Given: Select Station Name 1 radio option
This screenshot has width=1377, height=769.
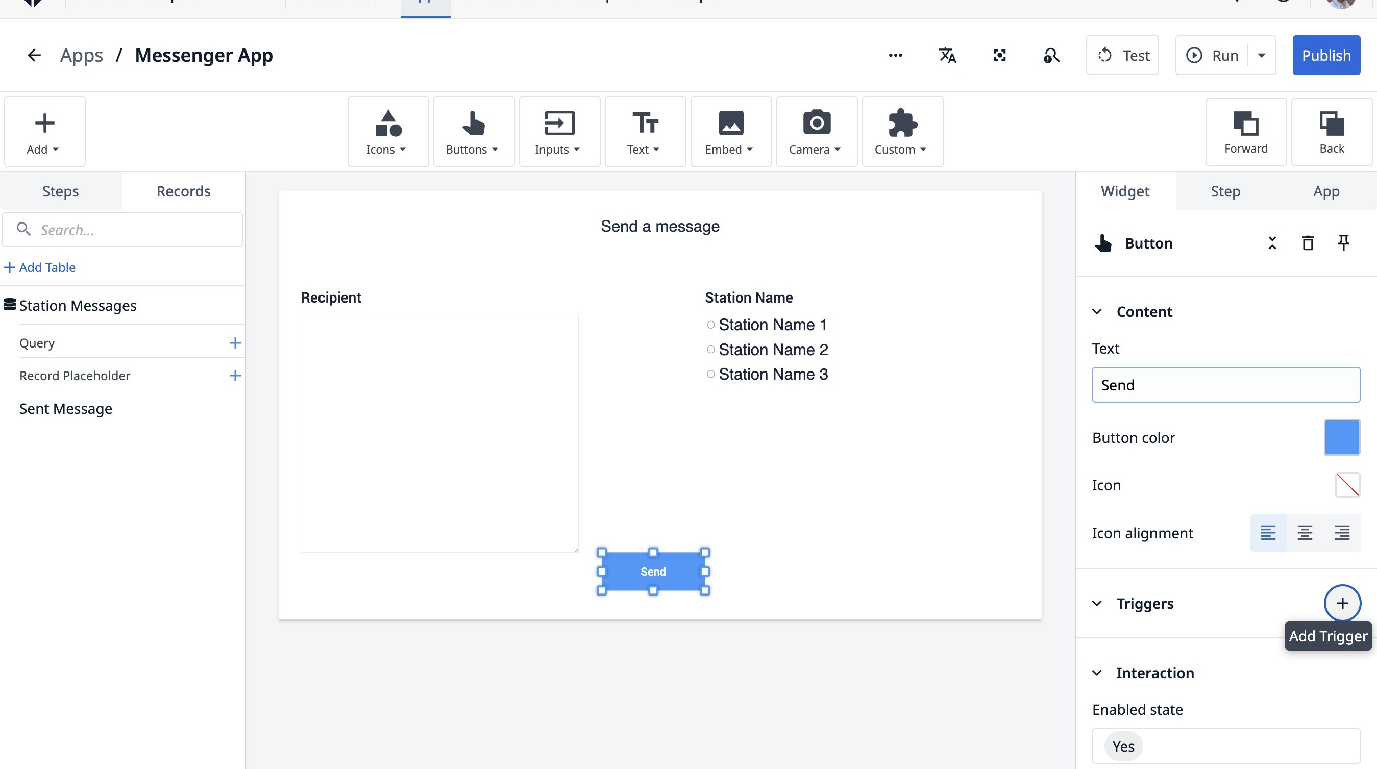Looking at the screenshot, I should pyautogui.click(x=710, y=325).
